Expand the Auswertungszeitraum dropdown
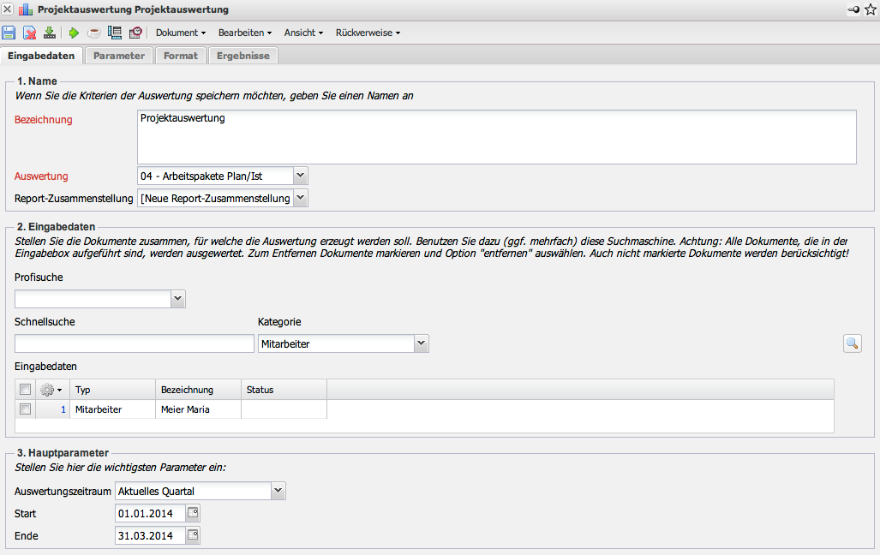Image resolution: width=880 pixels, height=555 pixels. point(278,491)
